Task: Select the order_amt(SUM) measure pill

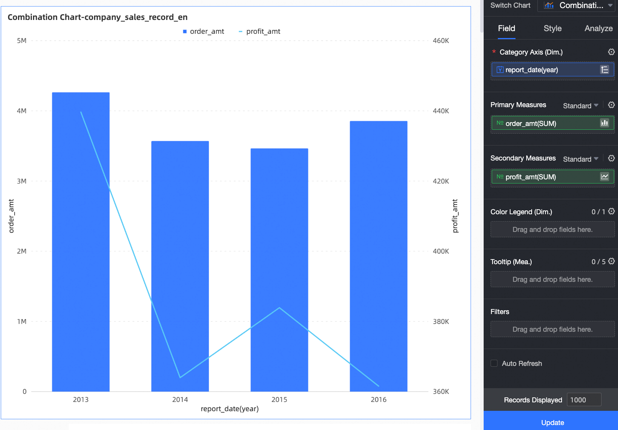Action: pyautogui.click(x=553, y=123)
